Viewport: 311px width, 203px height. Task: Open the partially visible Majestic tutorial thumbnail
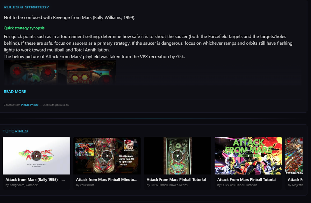click(x=294, y=156)
